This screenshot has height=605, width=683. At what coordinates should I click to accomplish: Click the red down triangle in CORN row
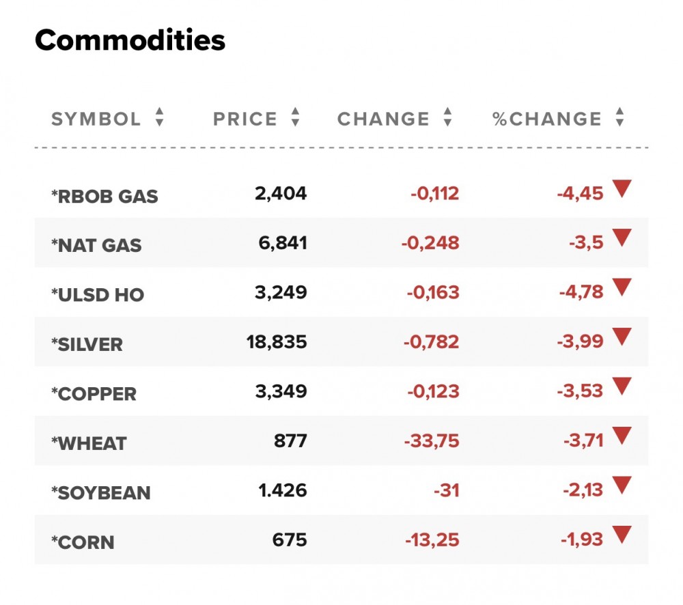pyautogui.click(x=621, y=535)
